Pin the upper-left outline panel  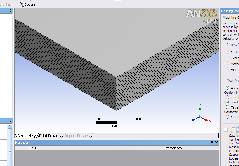pyautogui.click(x=10, y=11)
